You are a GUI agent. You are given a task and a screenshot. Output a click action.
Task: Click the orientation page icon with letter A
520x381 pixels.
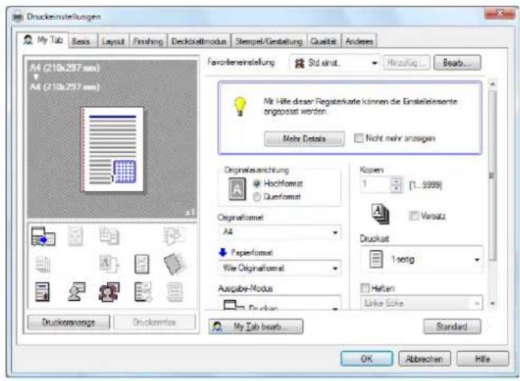(x=237, y=189)
